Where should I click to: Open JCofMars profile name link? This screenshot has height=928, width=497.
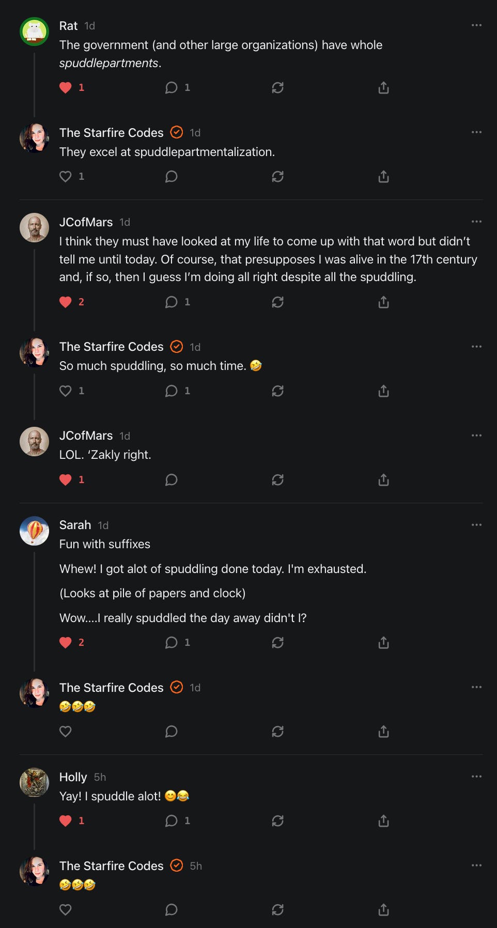pos(86,222)
